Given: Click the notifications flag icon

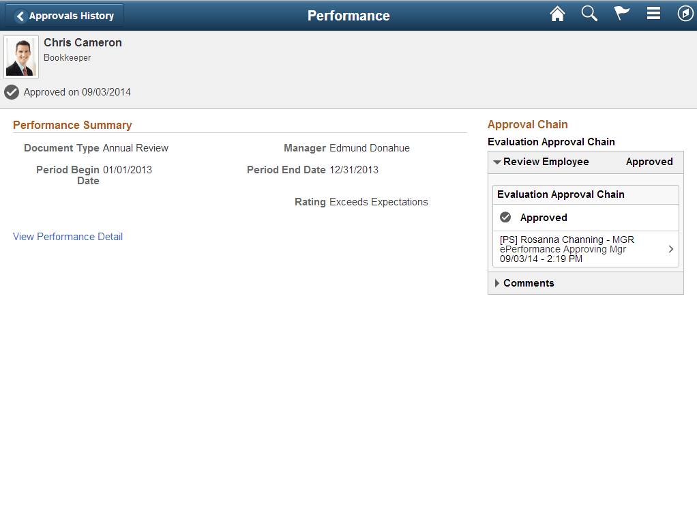Looking at the screenshot, I should 621,14.
